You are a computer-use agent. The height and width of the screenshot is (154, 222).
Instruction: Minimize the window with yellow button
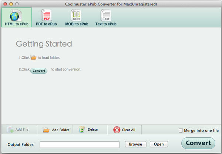tap(11, 4)
